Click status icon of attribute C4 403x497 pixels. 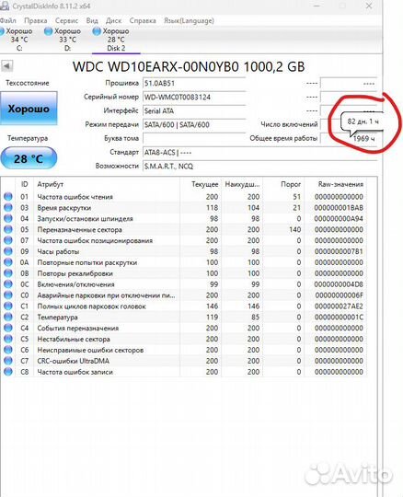[8, 328]
